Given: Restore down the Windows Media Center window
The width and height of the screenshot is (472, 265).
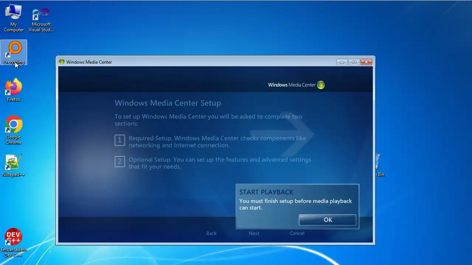Looking at the screenshot, I should (x=354, y=62).
